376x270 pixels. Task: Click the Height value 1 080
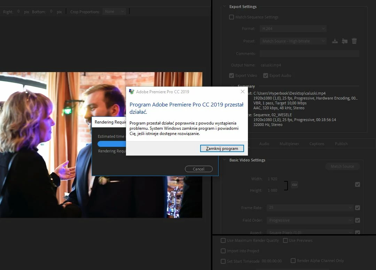coord(272,190)
